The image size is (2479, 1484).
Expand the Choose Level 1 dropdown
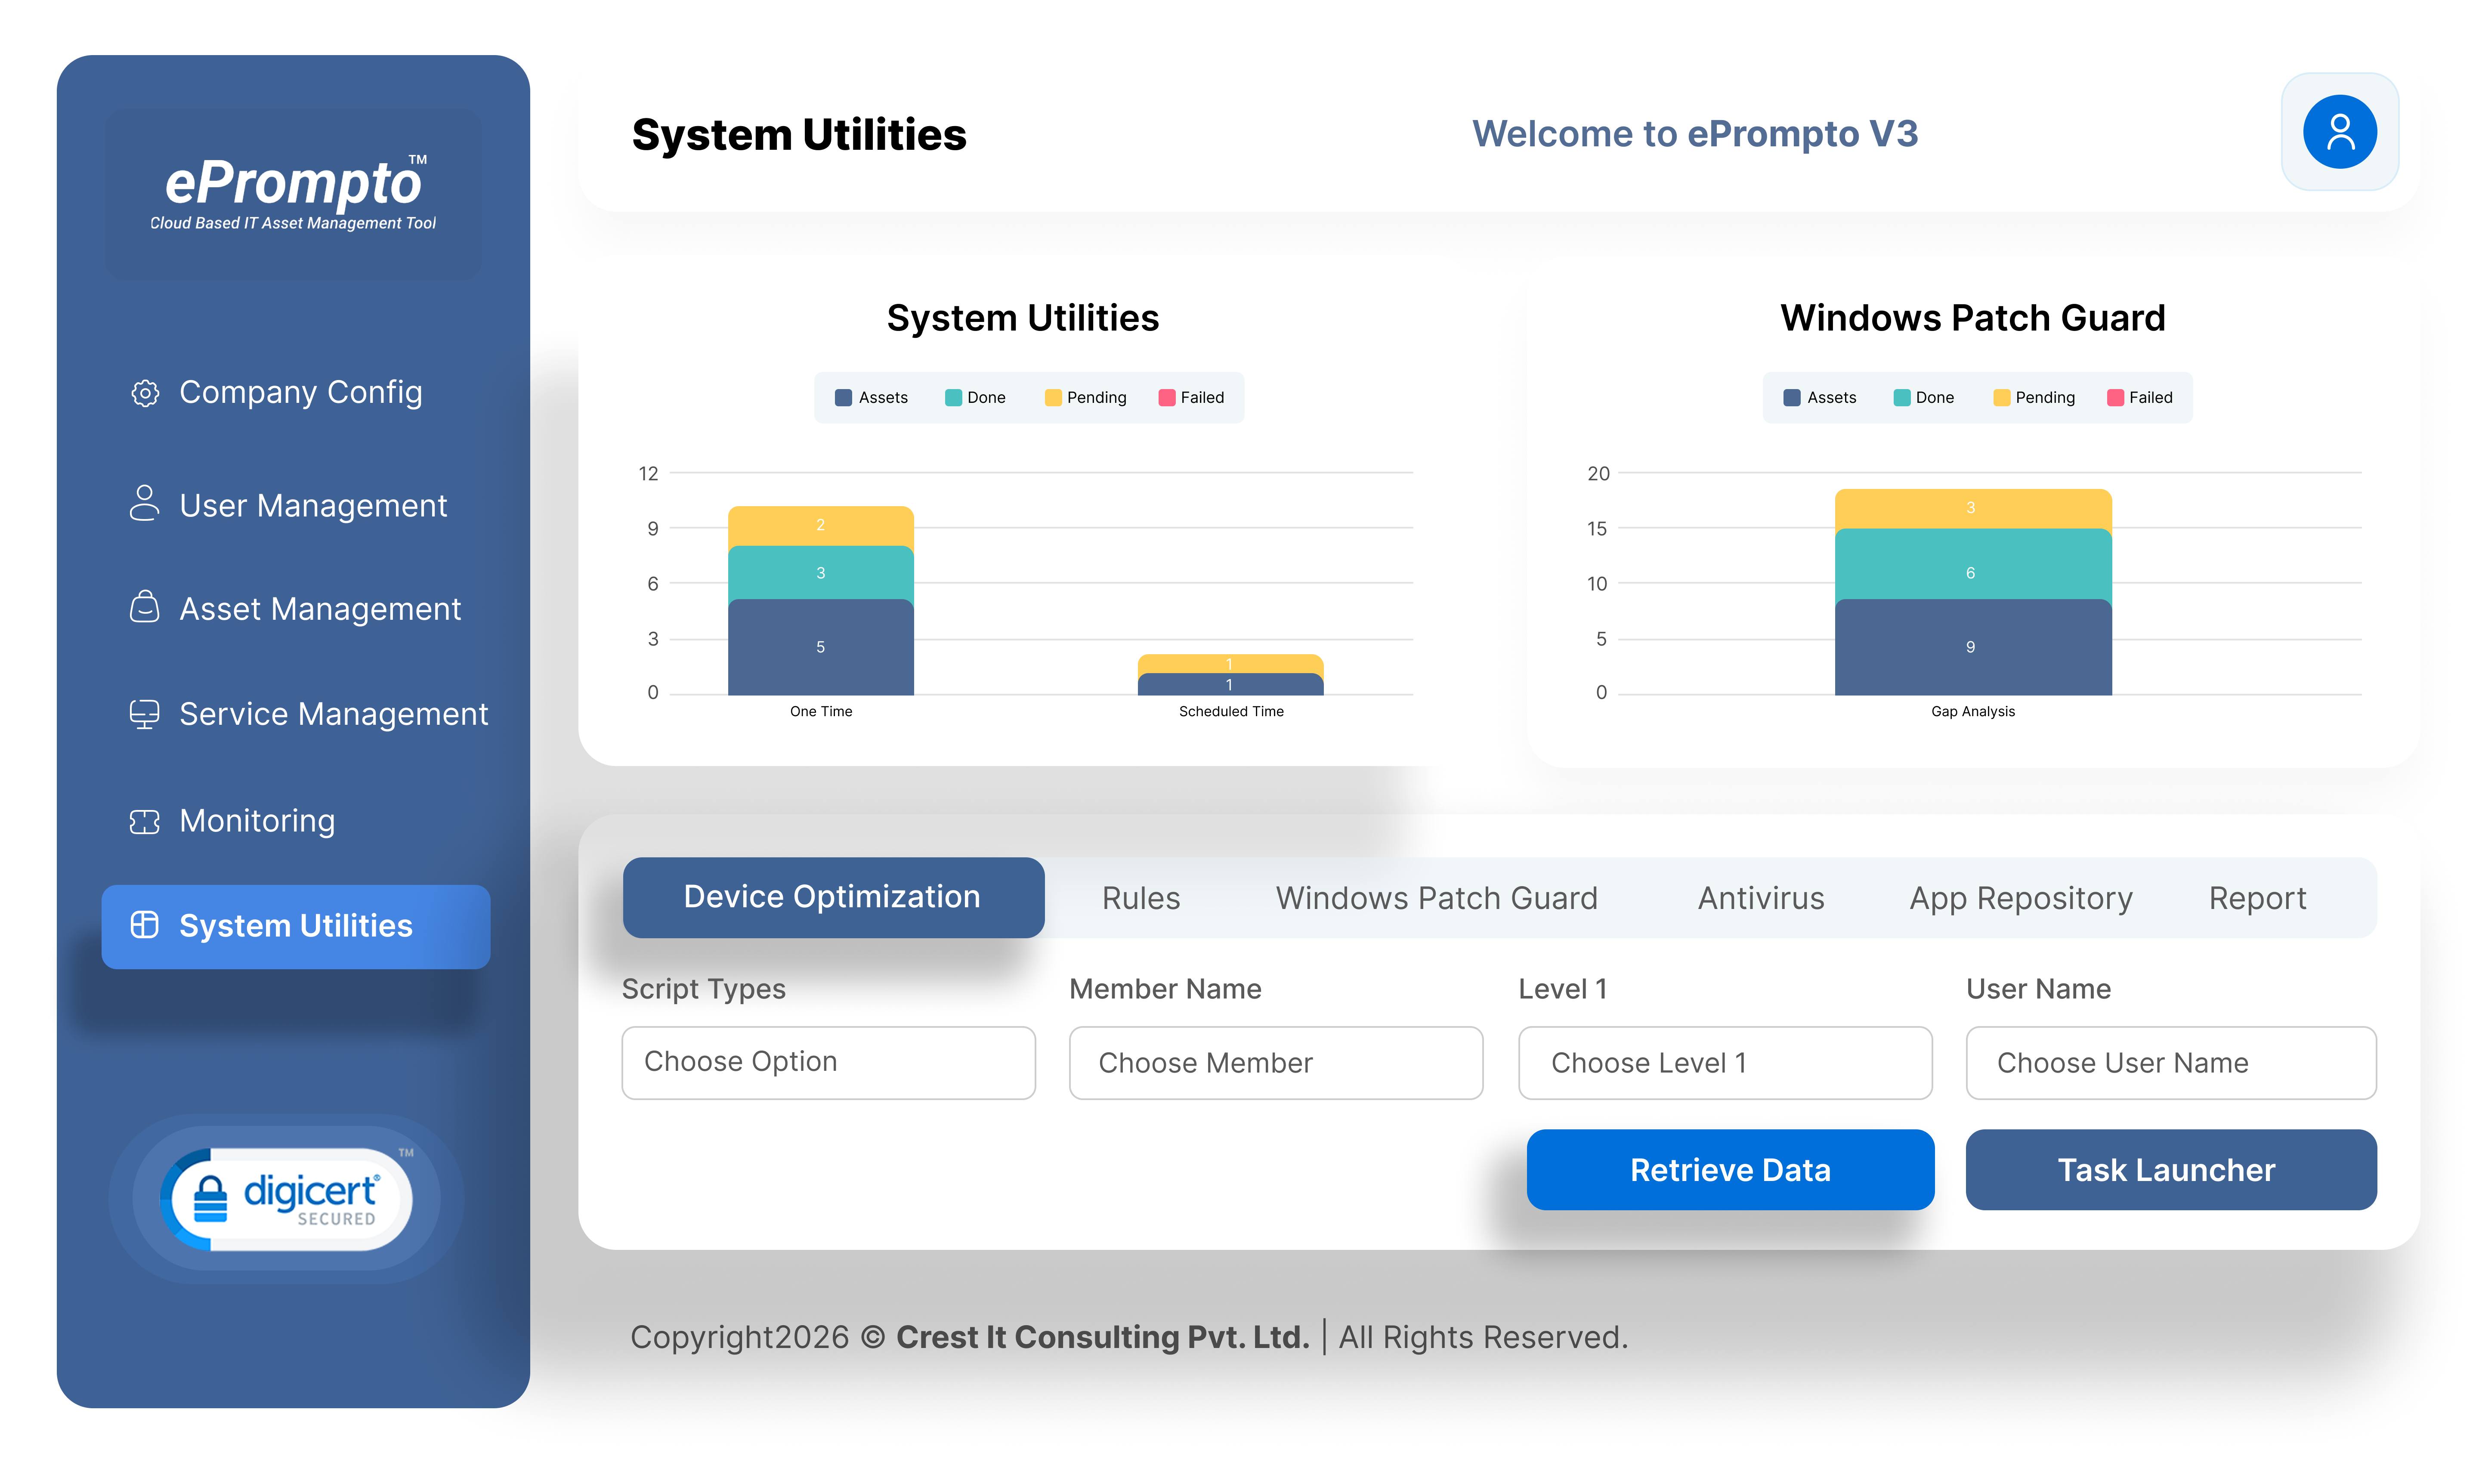(x=1725, y=1062)
